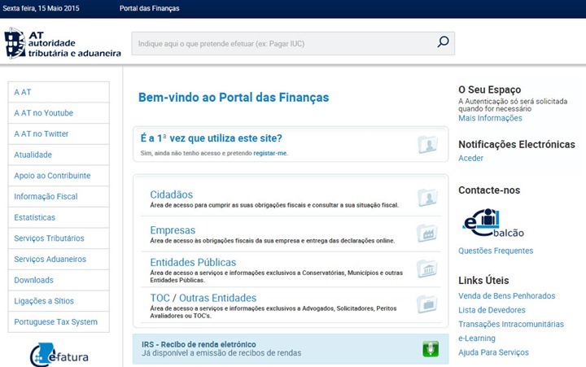Open 'Transações Intracomunitárias' link
This screenshot has height=367, width=586.
tap(511, 324)
